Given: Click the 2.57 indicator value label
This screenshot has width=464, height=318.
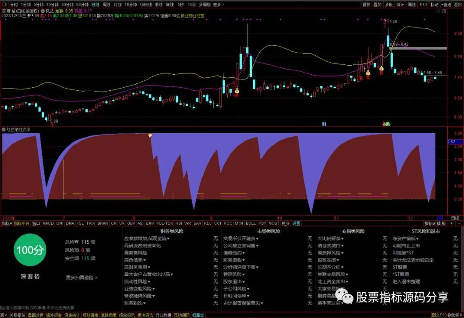Looking at the screenshot, I should 451,142.
